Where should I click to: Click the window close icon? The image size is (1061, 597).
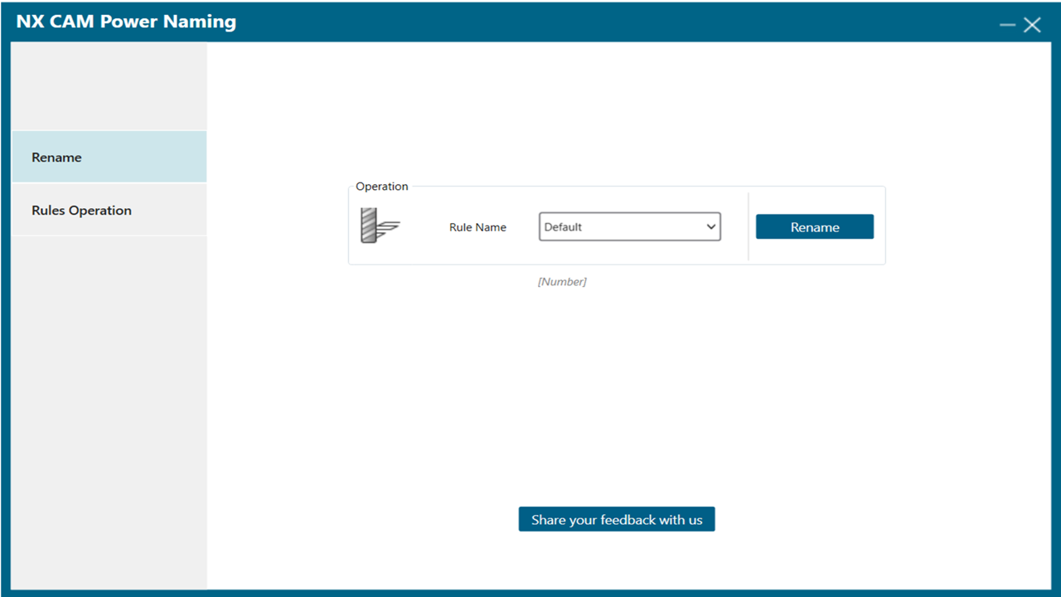coord(1032,24)
